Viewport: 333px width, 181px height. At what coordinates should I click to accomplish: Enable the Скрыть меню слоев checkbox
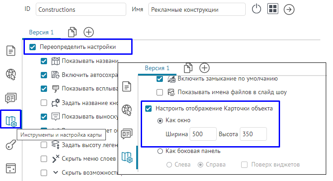44,159
